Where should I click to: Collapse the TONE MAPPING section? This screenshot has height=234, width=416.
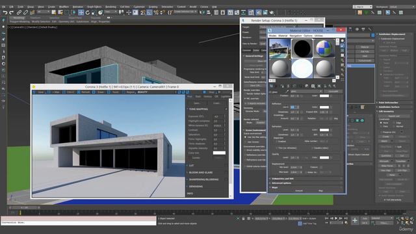[198, 109]
